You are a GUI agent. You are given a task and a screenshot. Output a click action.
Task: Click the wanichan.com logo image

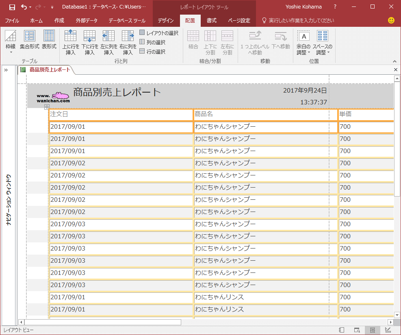(x=53, y=97)
